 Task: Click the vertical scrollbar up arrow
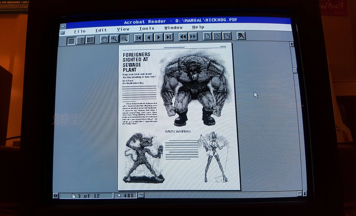292,44
